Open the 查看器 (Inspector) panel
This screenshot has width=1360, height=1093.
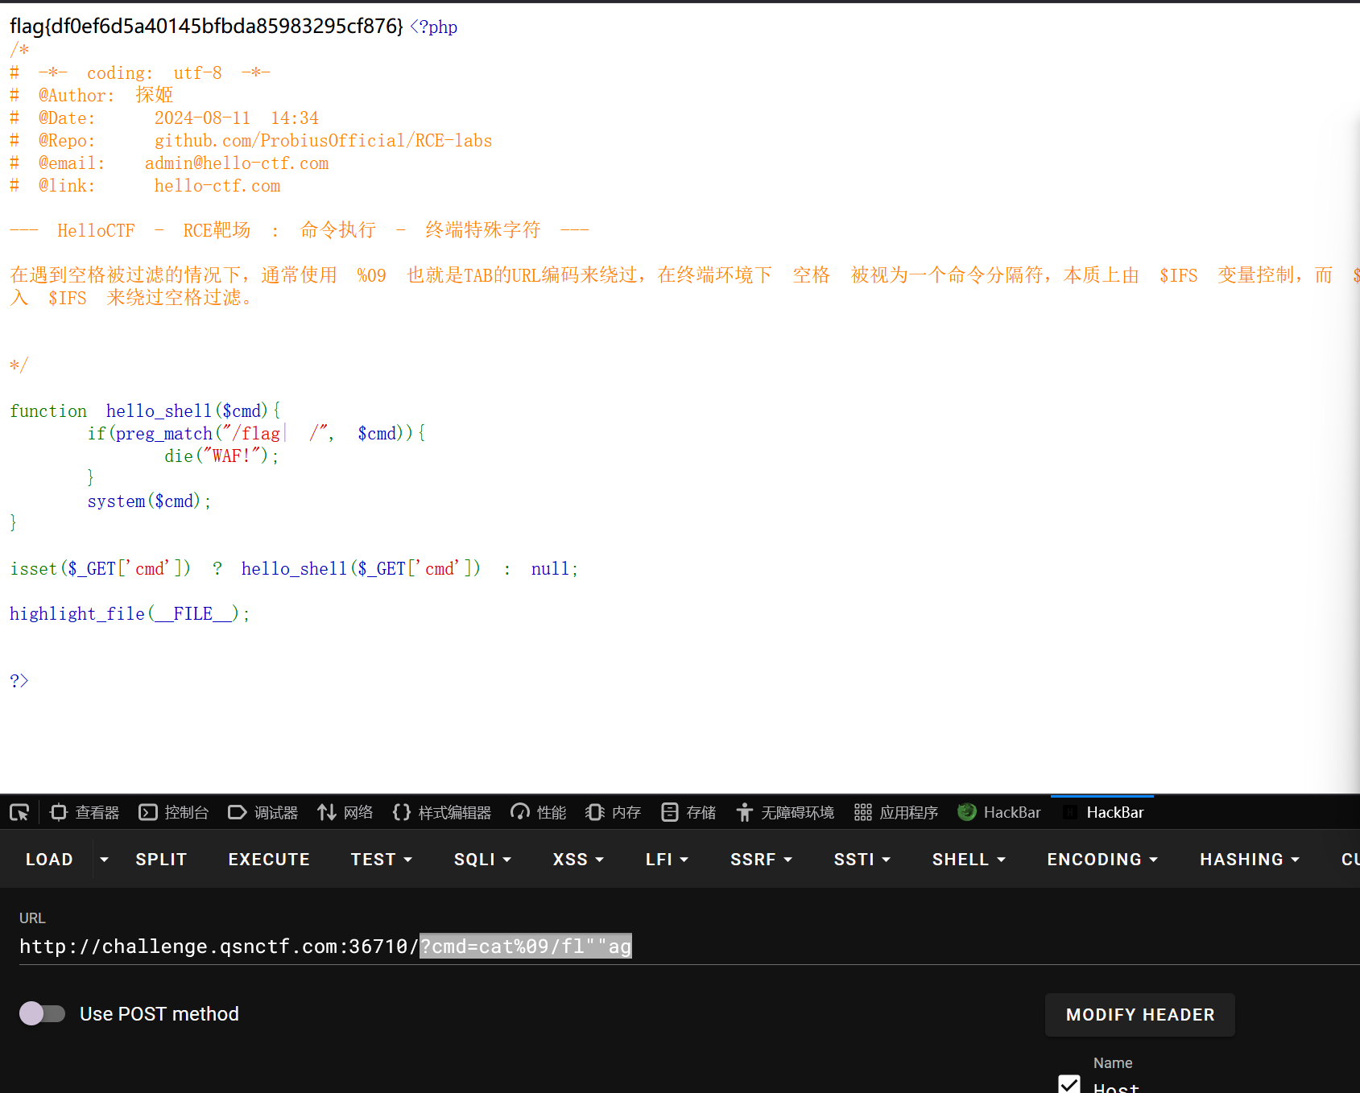click(x=84, y=811)
